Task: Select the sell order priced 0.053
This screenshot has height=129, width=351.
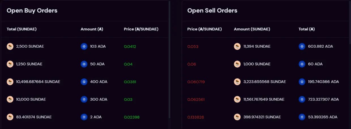Action: [265, 46]
